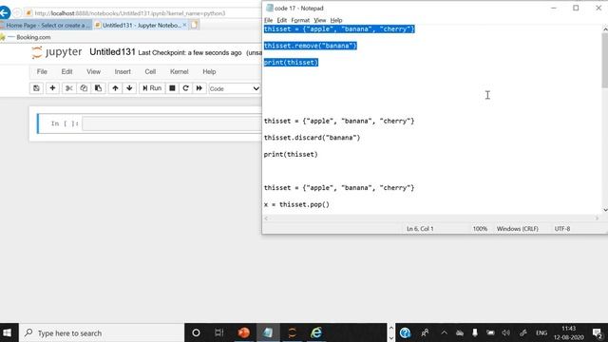This screenshot has width=608, height=342.
Task: Close the Untitled131 browser tab
Action: pos(184,25)
